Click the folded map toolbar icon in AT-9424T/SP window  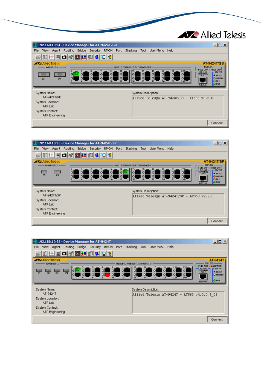pyautogui.click(x=90, y=155)
